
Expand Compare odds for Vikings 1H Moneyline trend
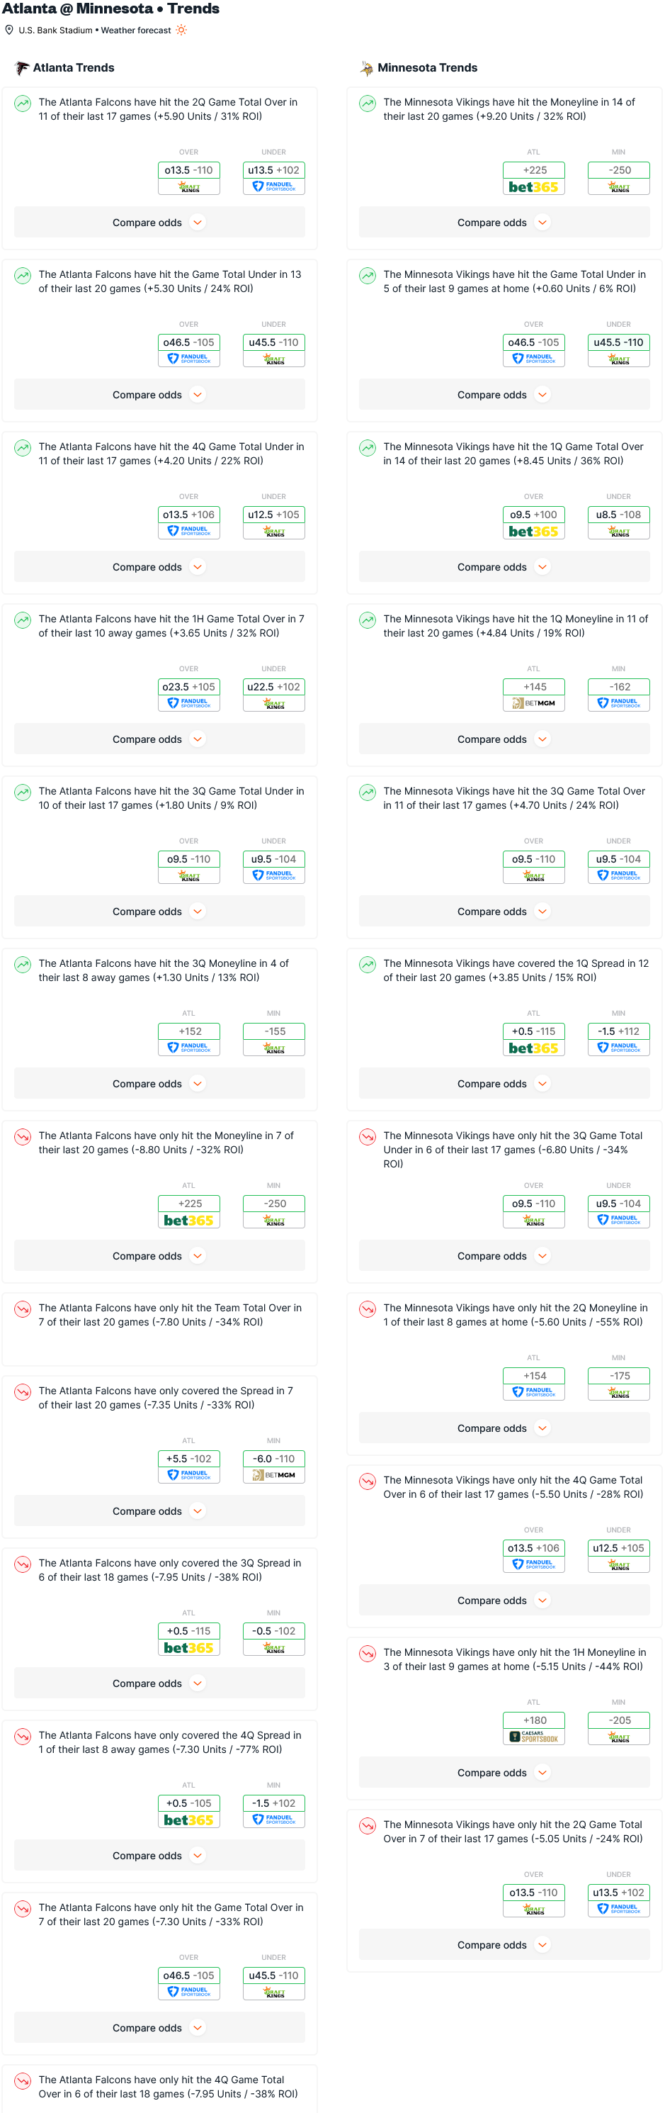click(504, 1773)
